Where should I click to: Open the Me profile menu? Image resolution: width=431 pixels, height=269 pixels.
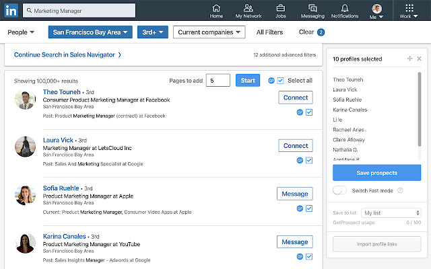[x=376, y=11]
